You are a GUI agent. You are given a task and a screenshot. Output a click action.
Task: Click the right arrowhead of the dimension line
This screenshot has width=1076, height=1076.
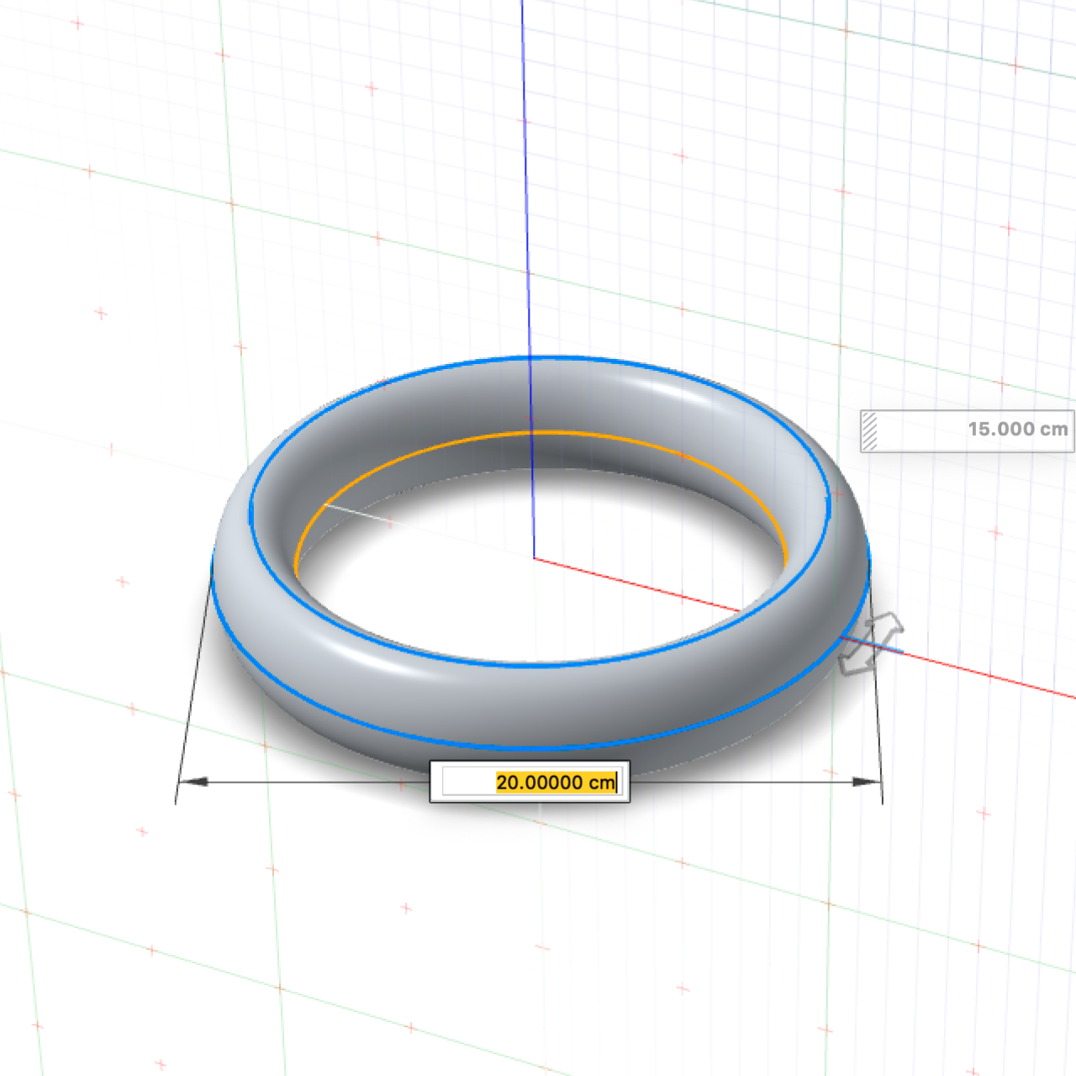click(866, 782)
